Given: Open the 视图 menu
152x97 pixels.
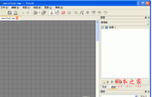Looking at the screenshot, I should pos(26,8).
